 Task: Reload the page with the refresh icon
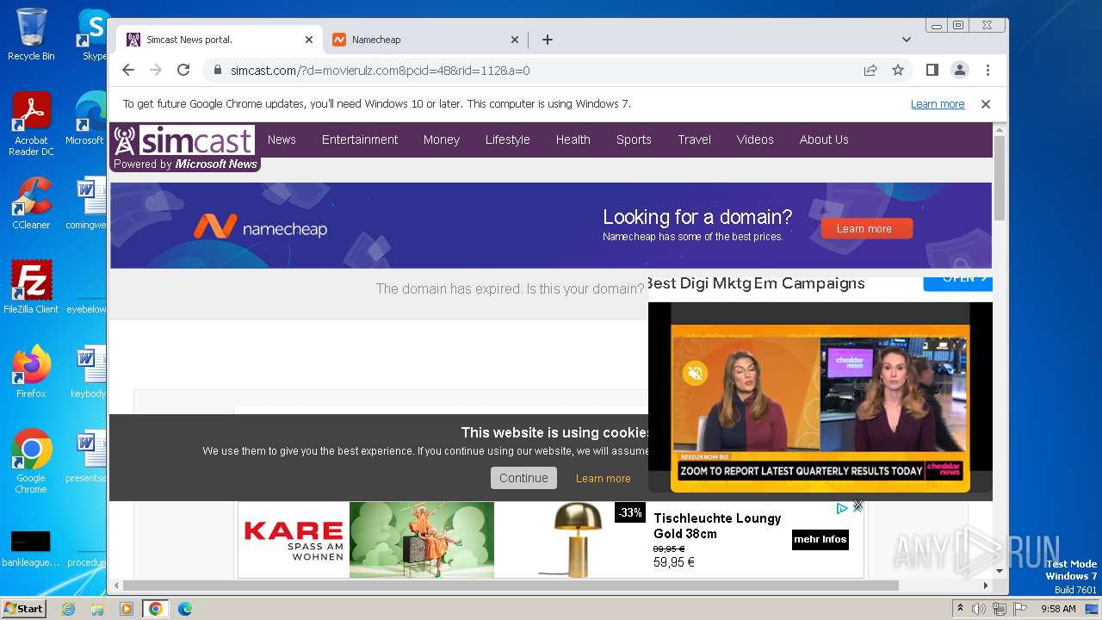183,70
